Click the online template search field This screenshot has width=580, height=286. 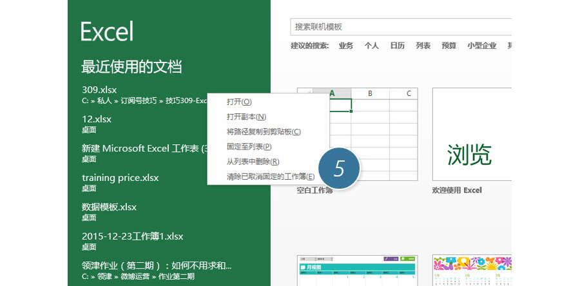click(401, 26)
